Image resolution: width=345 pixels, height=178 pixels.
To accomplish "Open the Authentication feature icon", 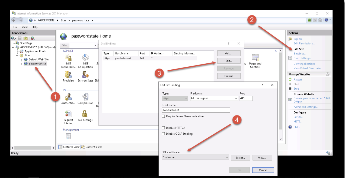I will [x=68, y=97].
